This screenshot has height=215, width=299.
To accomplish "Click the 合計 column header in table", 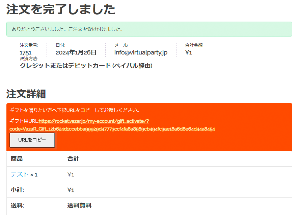I will pos(73,159).
